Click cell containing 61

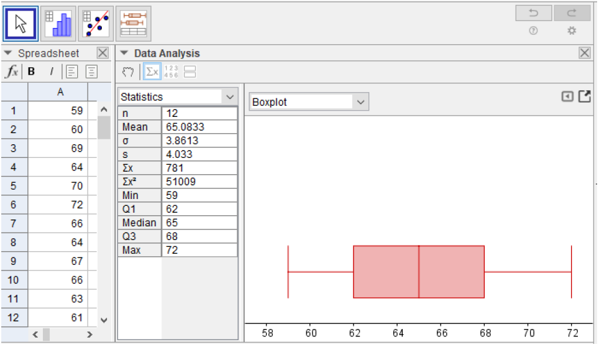(x=58, y=318)
